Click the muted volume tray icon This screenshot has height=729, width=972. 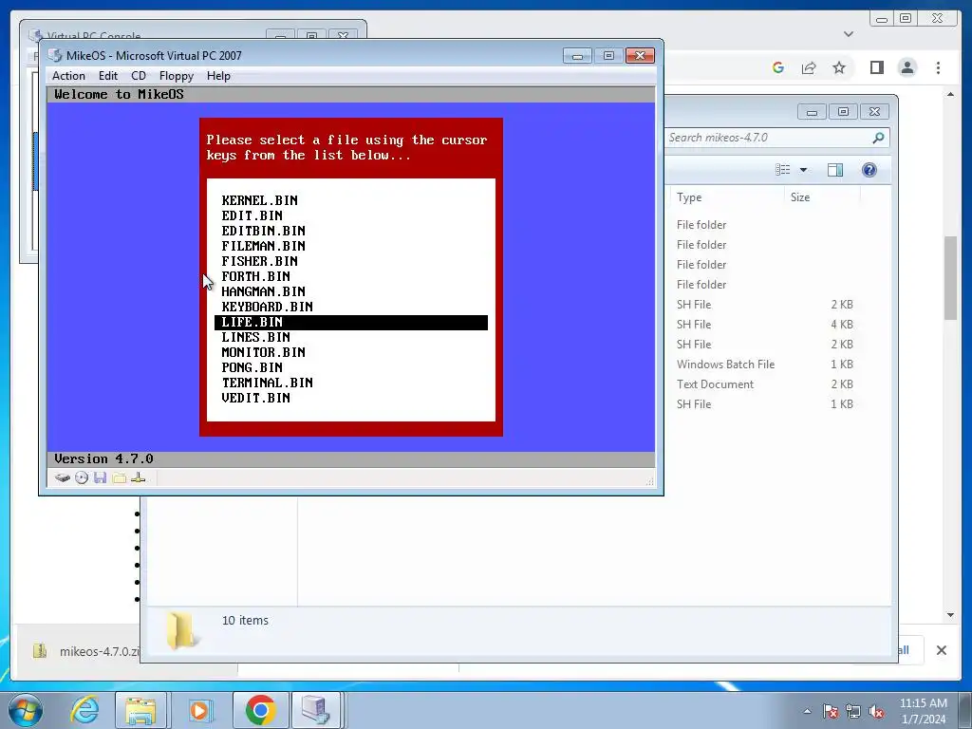tap(876, 712)
